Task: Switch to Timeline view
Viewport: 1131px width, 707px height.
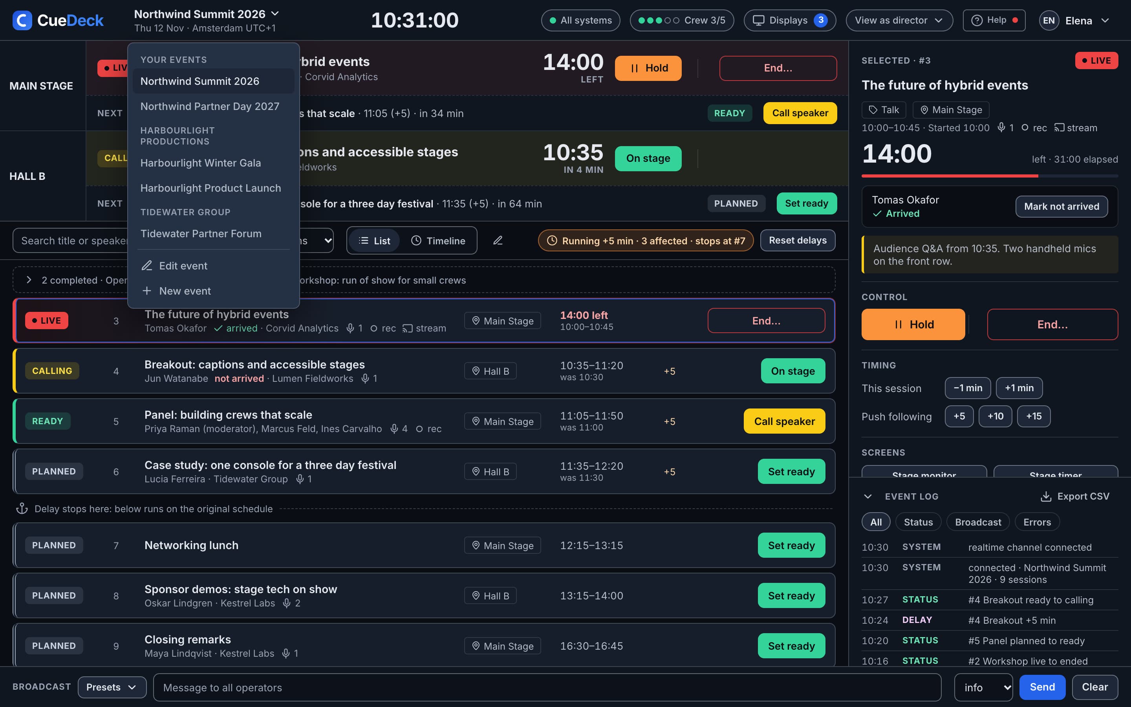Action: pyautogui.click(x=438, y=240)
